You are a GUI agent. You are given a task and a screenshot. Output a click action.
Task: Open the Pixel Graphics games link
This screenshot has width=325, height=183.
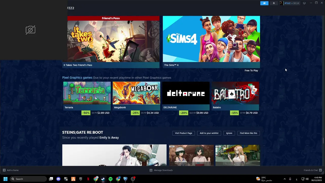pyautogui.click(x=77, y=78)
